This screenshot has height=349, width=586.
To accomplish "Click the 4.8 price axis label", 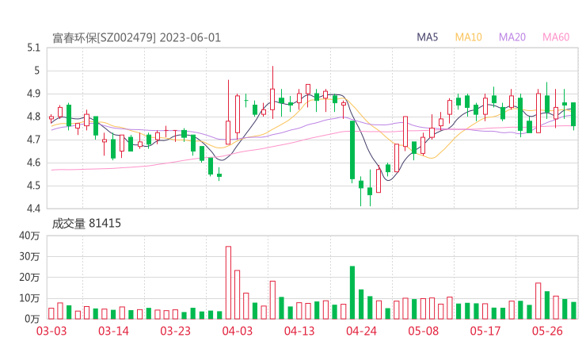I will tap(33, 117).
